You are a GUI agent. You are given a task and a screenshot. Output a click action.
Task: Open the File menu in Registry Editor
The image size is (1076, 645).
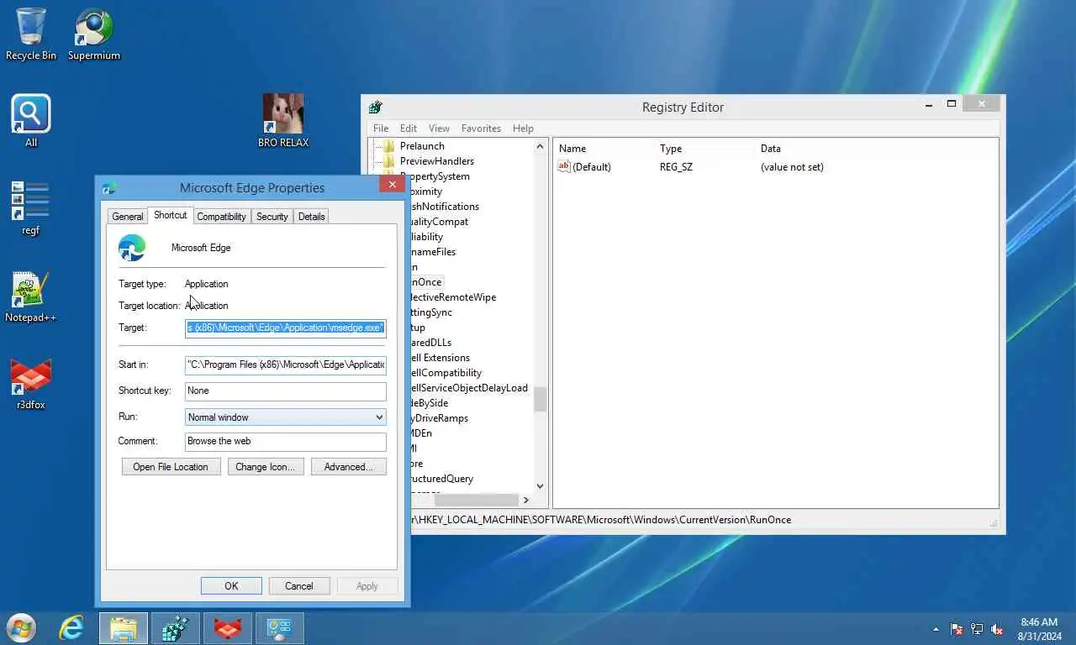381,128
